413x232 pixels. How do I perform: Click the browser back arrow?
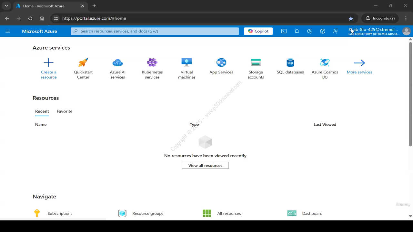pyautogui.click(x=7, y=18)
